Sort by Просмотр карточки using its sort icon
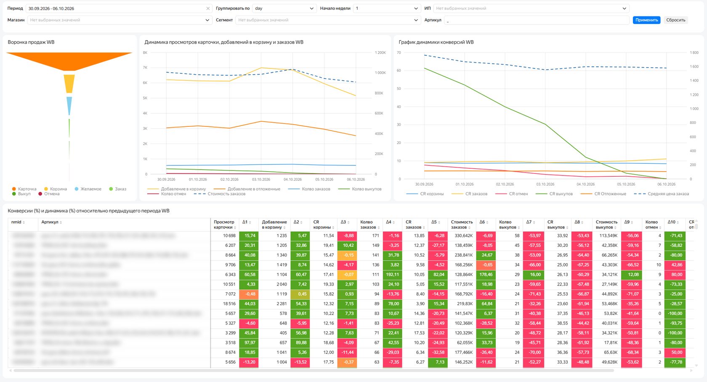 point(235,228)
